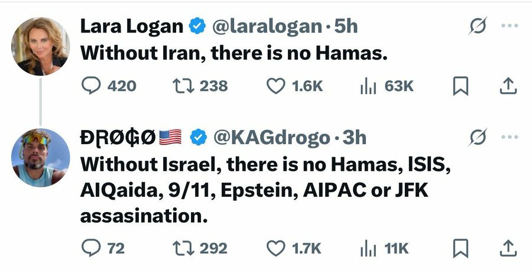Bookmark Lara Logan's tweet
The image size is (532, 273).
[460, 86]
